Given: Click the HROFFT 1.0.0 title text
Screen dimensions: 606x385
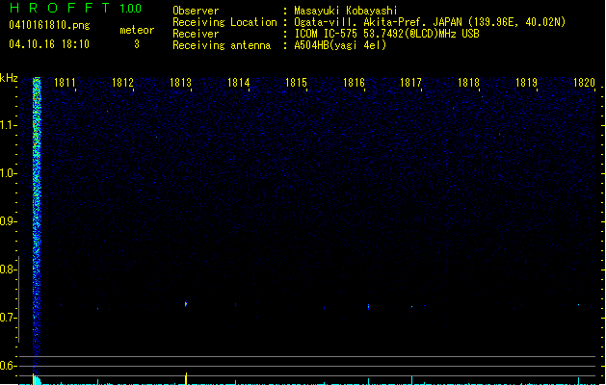Looking at the screenshot, I should tap(76, 8).
